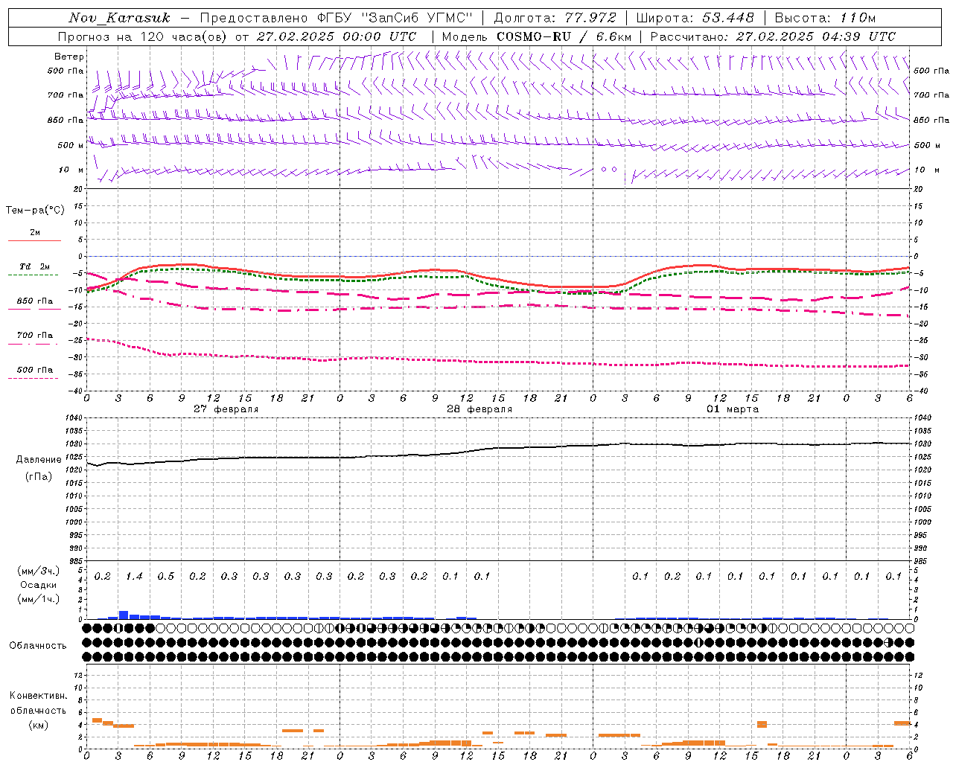Click the longitude value Долгота: 77.972
Screen dimensions: 953x762
coord(555,18)
